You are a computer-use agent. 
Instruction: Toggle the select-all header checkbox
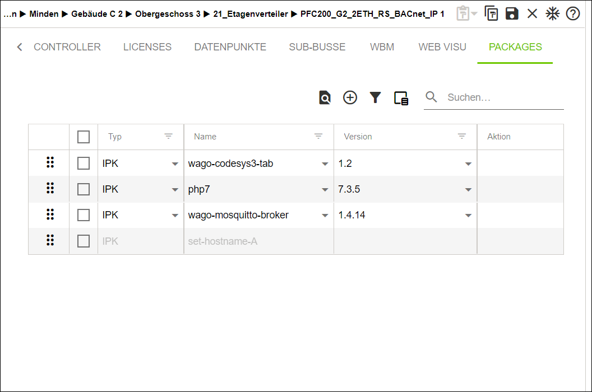tap(84, 137)
